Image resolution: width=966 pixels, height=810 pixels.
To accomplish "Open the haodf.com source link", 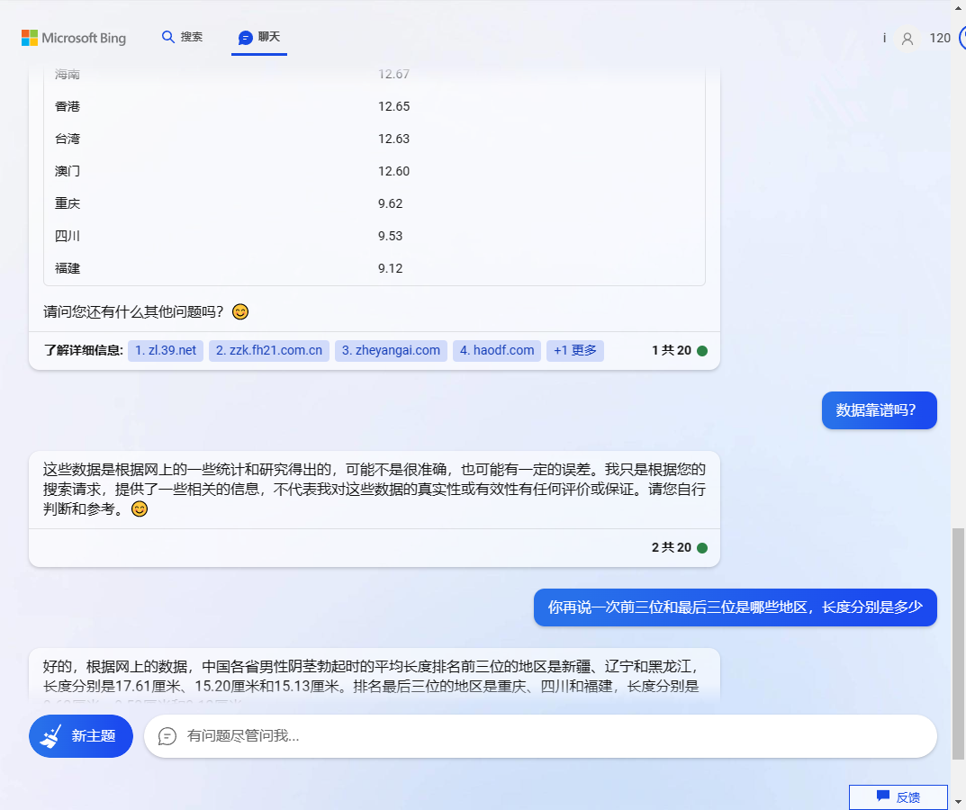I will click(x=496, y=350).
